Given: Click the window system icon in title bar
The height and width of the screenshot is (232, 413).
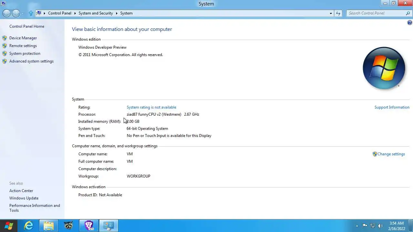Looking at the screenshot, I should coord(3,3).
